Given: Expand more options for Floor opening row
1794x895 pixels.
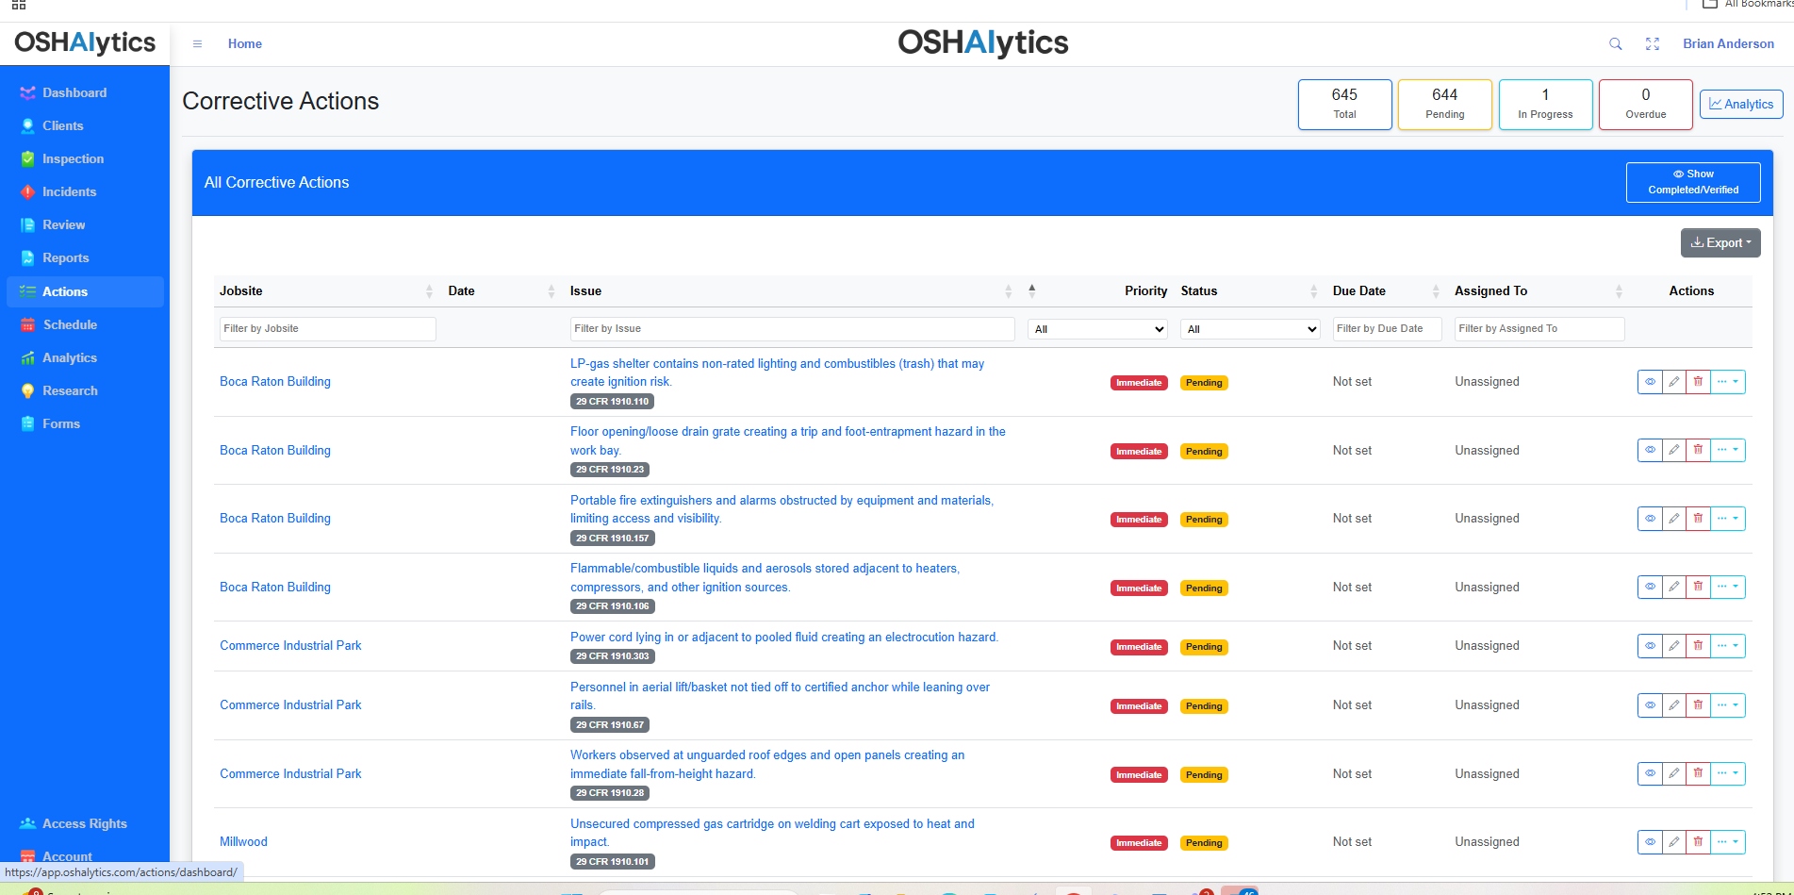Looking at the screenshot, I should coord(1728,450).
